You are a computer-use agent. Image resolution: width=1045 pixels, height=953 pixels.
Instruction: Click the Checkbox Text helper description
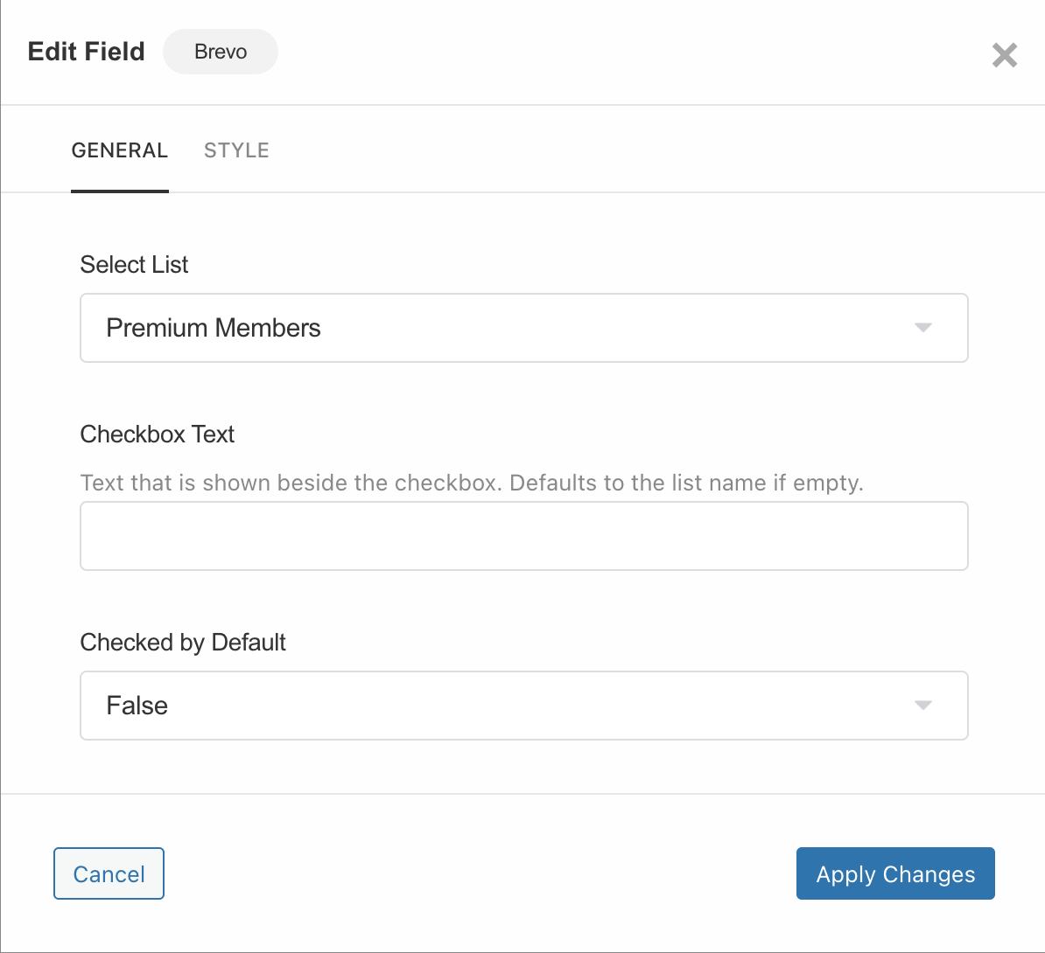point(472,483)
